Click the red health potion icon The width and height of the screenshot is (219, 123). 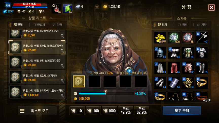tap(57, 8)
